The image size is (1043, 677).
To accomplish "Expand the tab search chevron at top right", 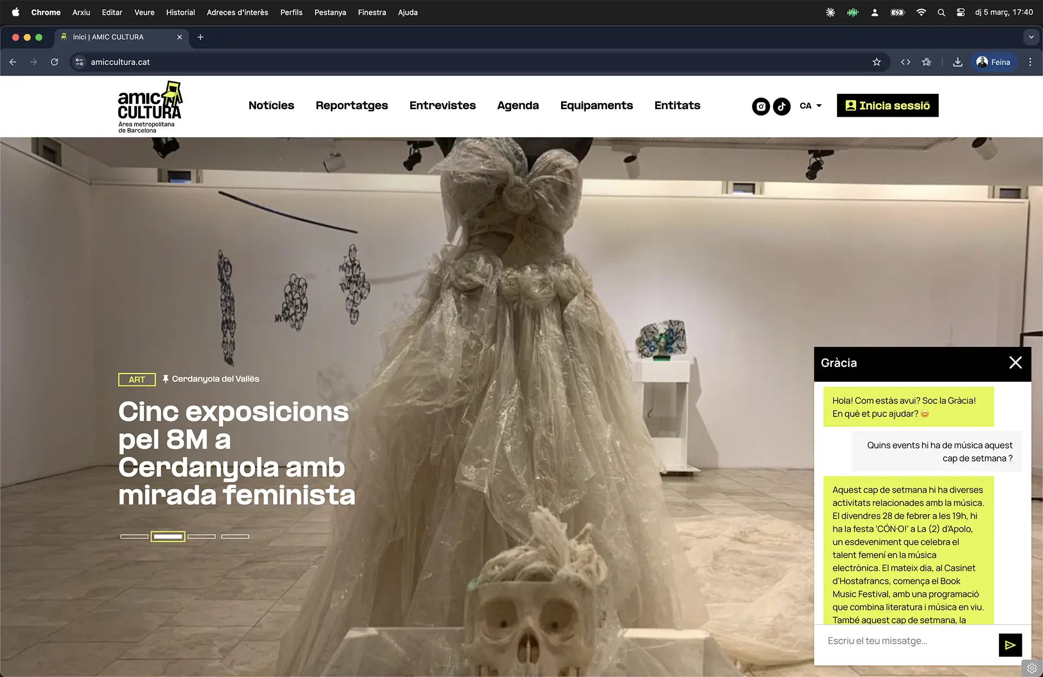I will (x=1031, y=37).
